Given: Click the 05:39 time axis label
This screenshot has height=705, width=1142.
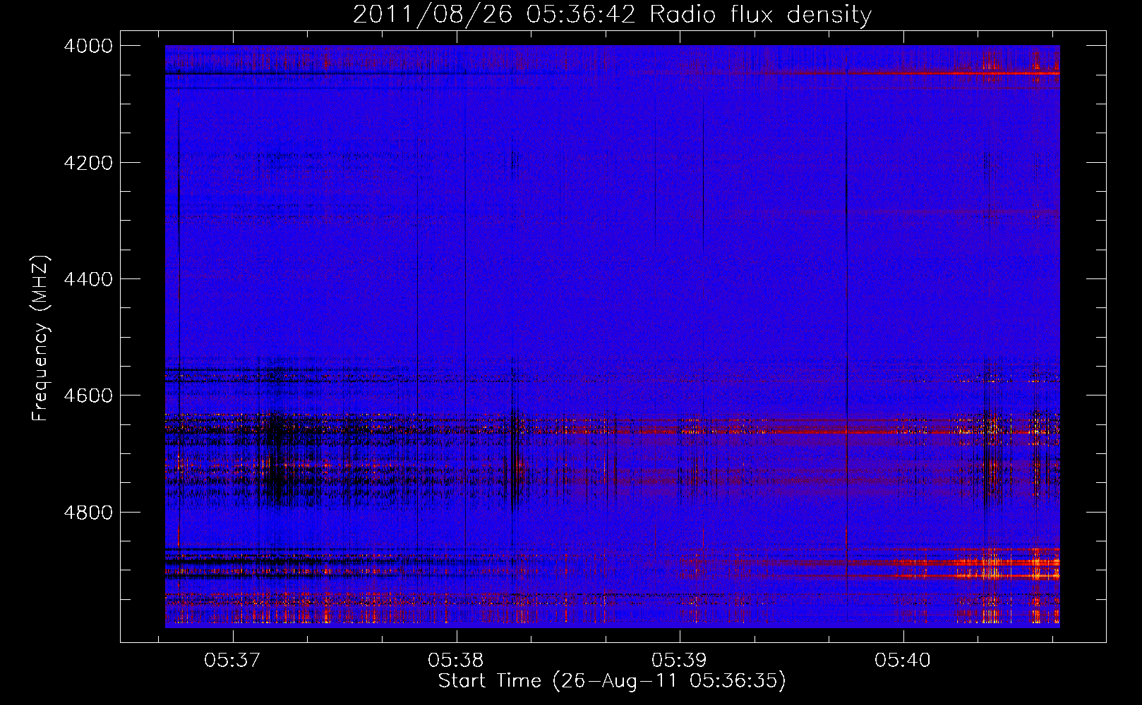Looking at the screenshot, I should coord(679,660).
